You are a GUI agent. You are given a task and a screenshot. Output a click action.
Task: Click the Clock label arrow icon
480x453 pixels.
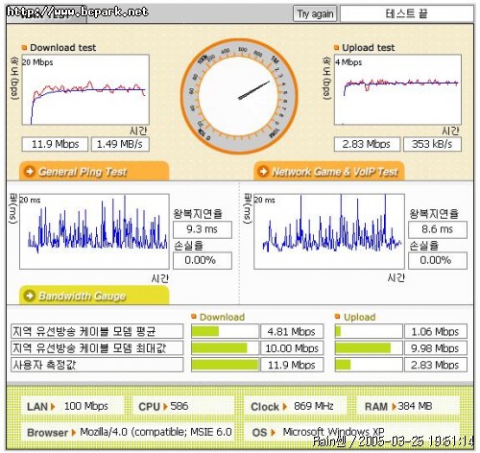click(x=284, y=407)
